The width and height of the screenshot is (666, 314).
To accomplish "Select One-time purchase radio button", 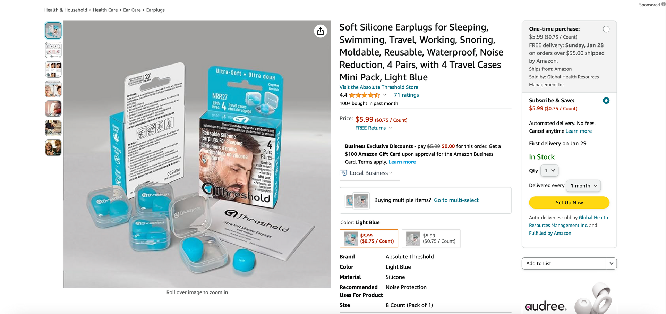I will click(x=606, y=29).
